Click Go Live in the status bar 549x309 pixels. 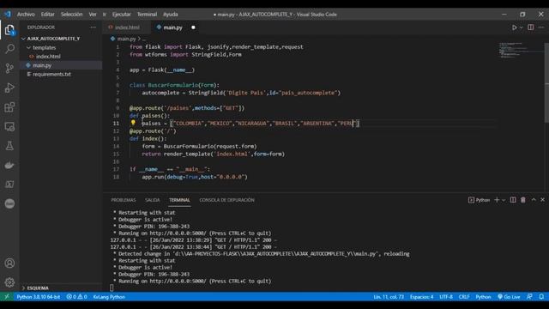[509, 297]
